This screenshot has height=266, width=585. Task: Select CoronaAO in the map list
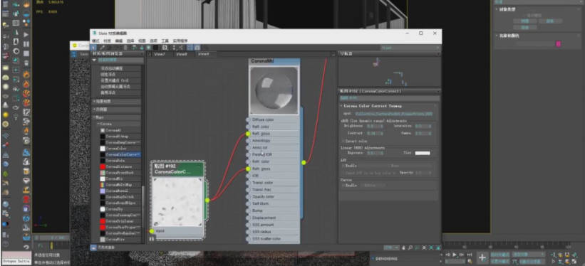click(120, 130)
